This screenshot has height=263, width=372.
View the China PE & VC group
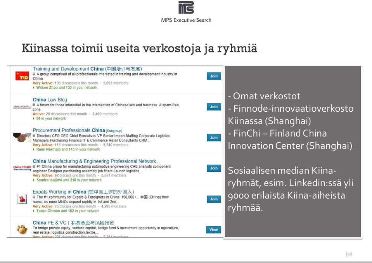coord(213,230)
